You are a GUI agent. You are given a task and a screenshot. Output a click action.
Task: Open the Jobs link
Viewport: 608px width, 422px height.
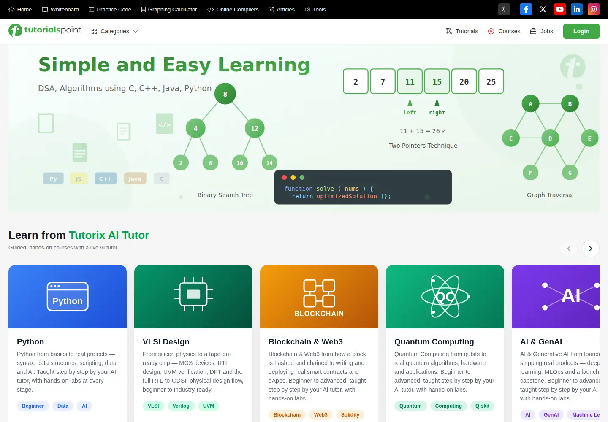[x=542, y=31]
